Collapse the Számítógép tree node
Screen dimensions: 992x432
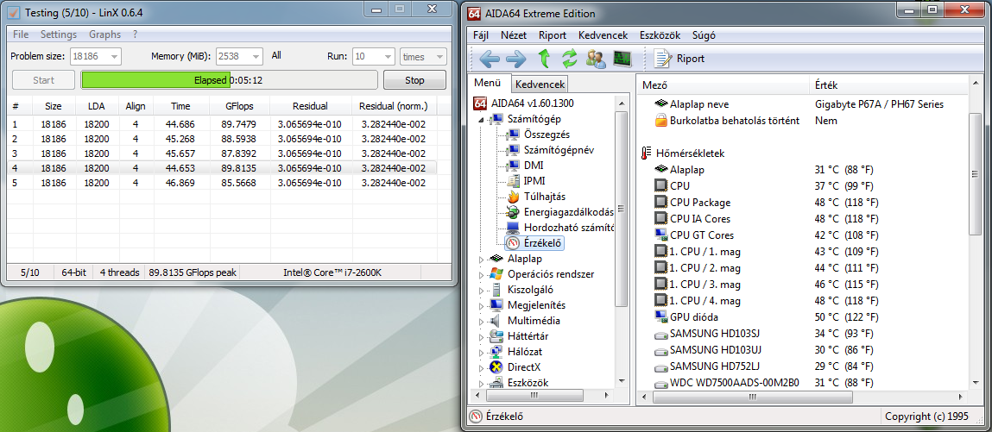click(x=483, y=119)
